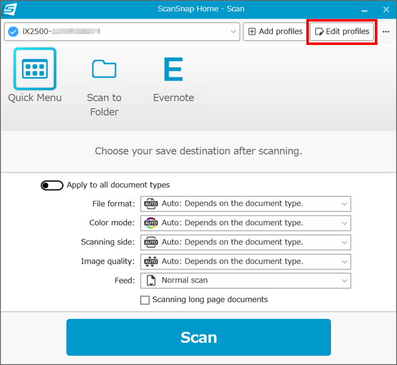
Task: Open the iX2500 scanner selection dropdown
Action: 122,32
